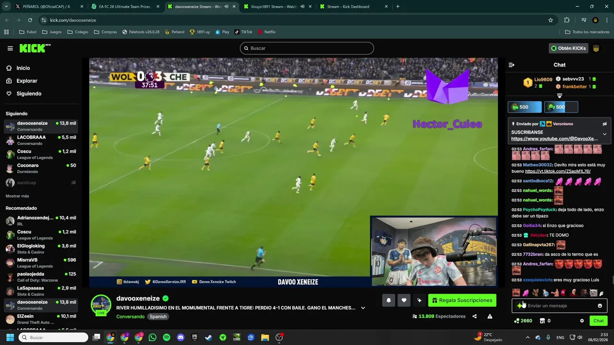
Task: Click the Spanish language tag
Action: (158, 316)
